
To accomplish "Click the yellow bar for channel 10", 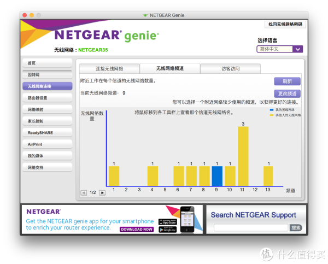I will click(x=230, y=176).
